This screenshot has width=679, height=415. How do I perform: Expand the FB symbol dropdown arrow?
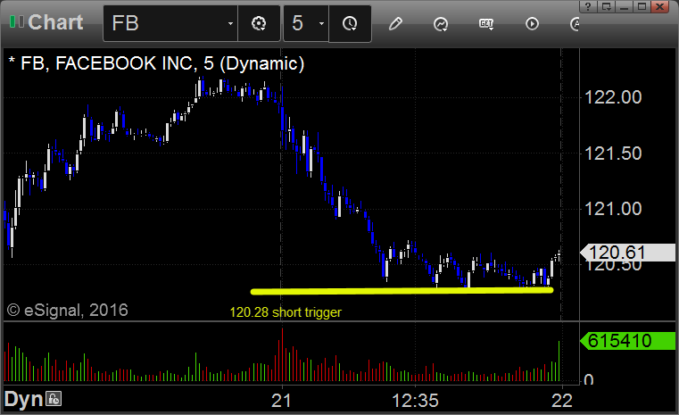[230, 24]
